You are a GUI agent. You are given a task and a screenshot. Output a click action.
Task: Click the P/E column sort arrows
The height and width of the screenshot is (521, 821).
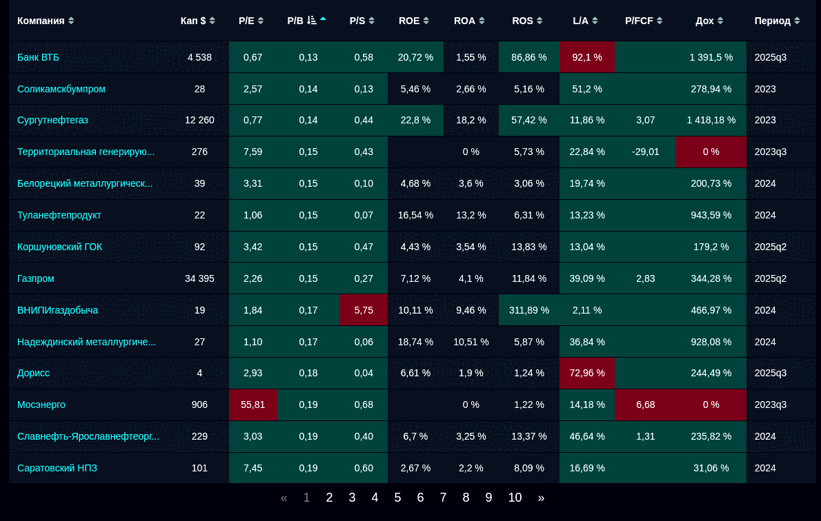(x=261, y=21)
